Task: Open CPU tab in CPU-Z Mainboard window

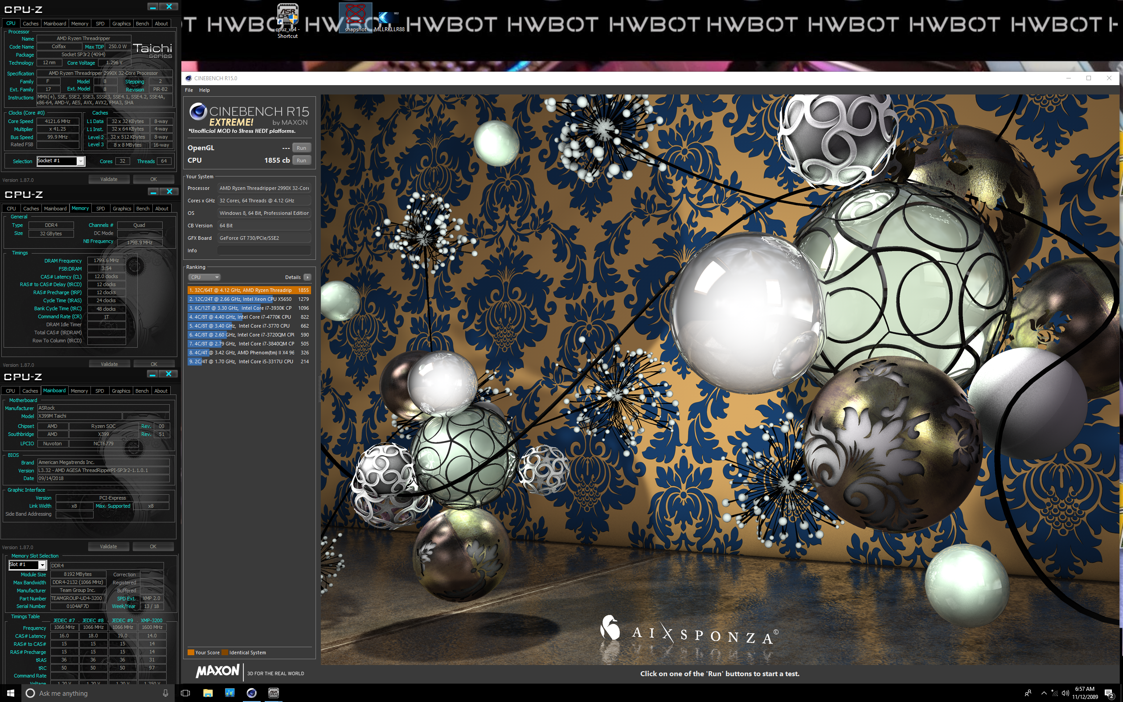Action: pyautogui.click(x=11, y=391)
